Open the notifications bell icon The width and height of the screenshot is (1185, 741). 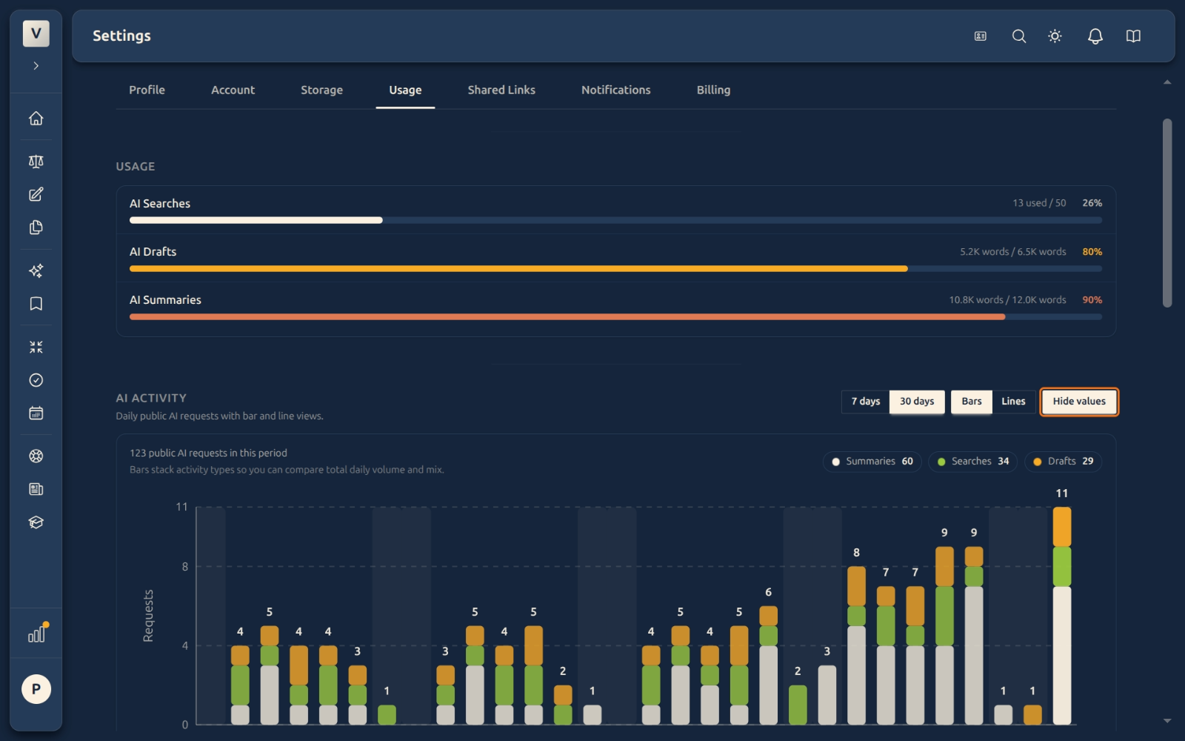coord(1095,36)
